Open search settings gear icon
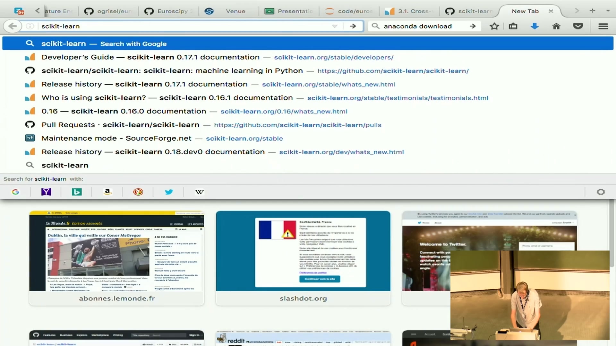The image size is (616, 346). click(601, 192)
